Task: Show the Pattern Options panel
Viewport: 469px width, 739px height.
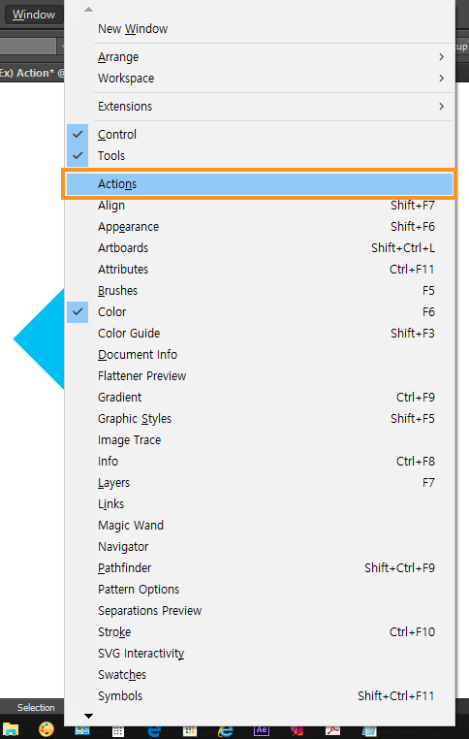Action: coord(260,590)
